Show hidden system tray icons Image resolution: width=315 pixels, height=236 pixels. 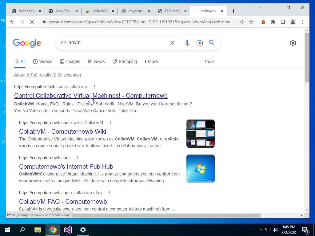pos(260,230)
